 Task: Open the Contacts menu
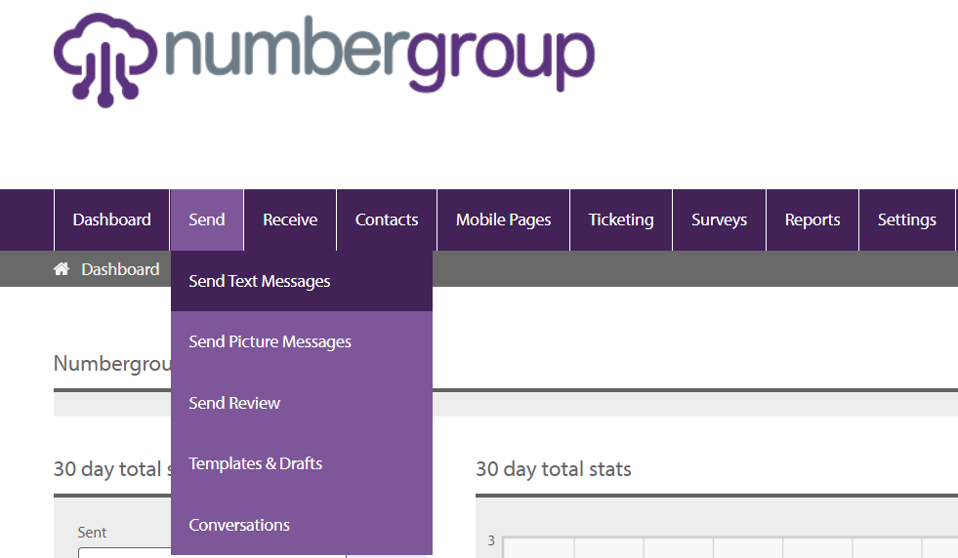coord(387,219)
